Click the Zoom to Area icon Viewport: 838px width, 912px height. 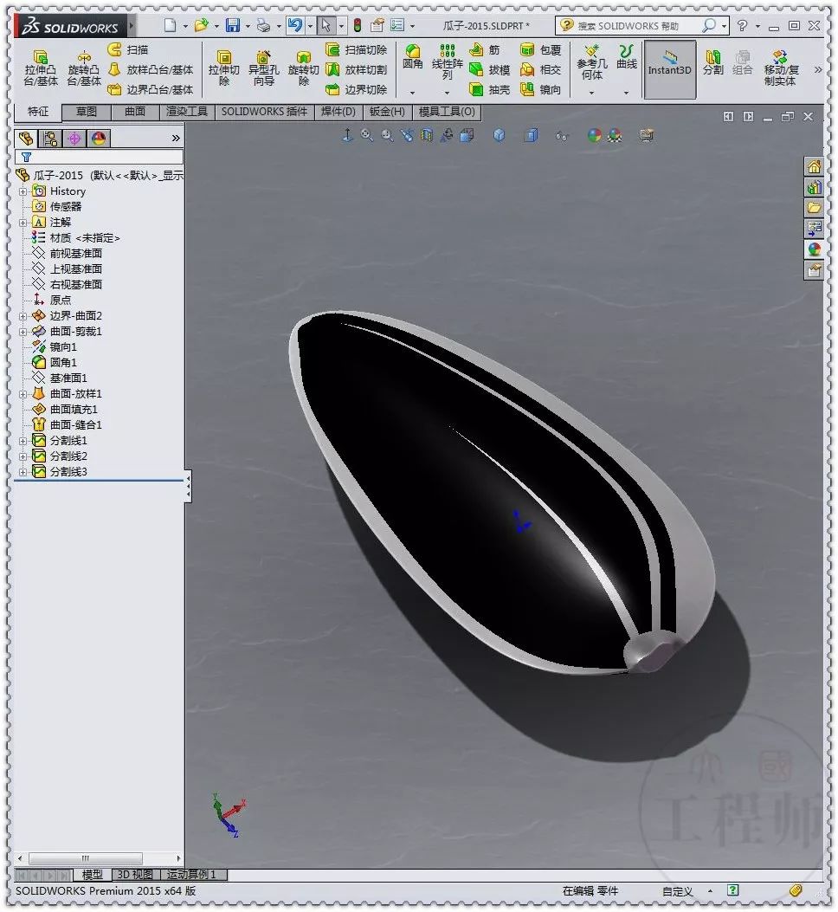[x=386, y=136]
